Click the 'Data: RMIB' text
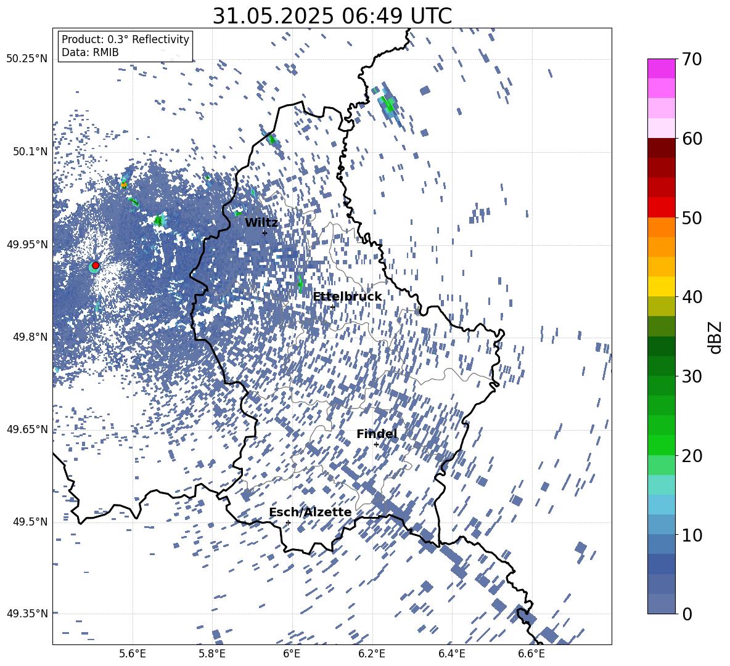Screen dimensions: 730x666 (90, 52)
